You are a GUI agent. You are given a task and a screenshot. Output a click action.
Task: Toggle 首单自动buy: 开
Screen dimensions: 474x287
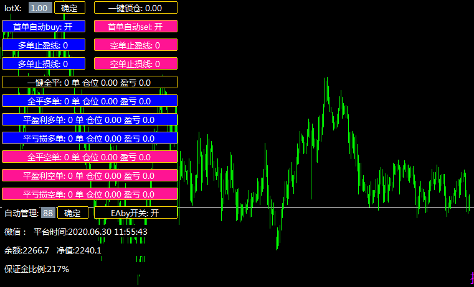click(44, 26)
